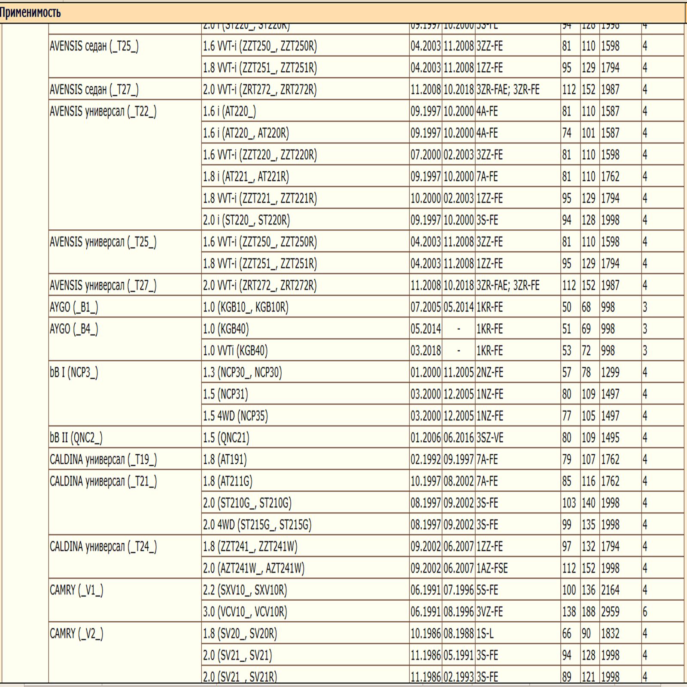Pick the 3.0 (VCV10_, VCV10R) modification
Viewport: 687px width, 687px height.
245,612
